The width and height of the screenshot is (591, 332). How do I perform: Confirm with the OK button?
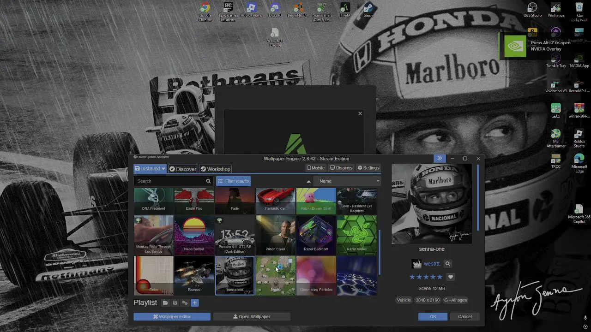tap(433, 317)
